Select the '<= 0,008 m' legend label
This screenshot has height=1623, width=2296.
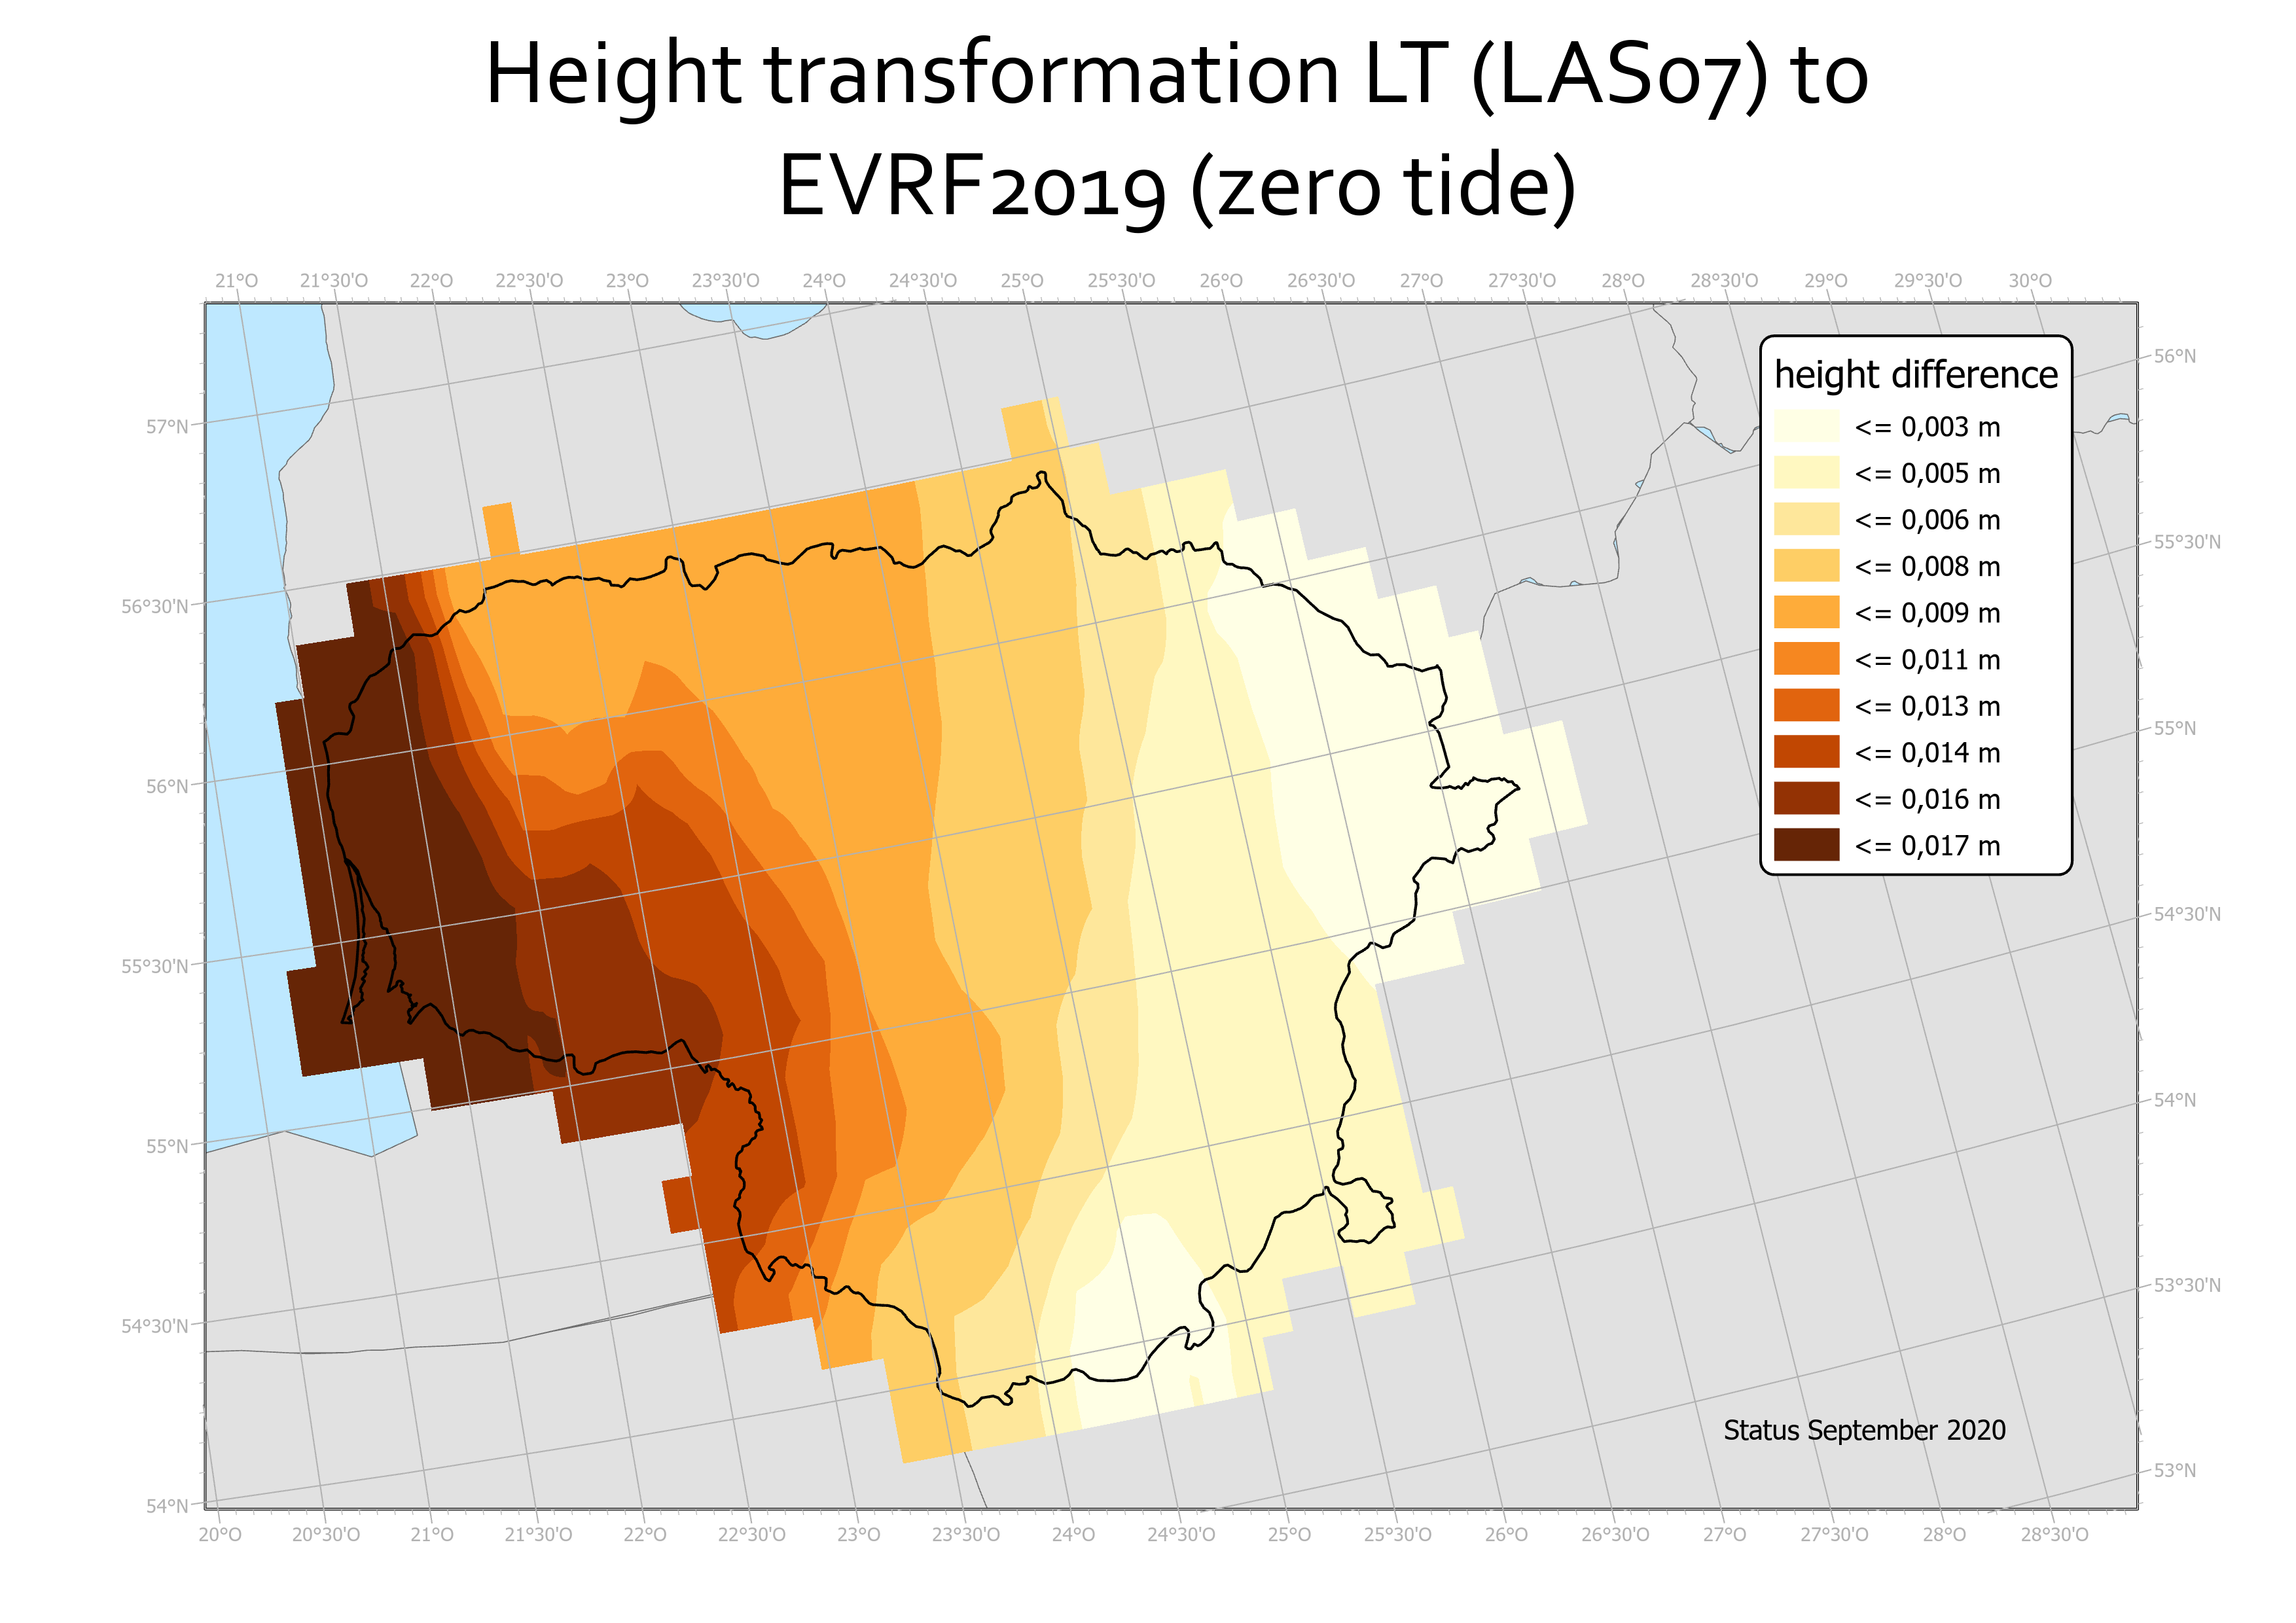click(x=1927, y=566)
